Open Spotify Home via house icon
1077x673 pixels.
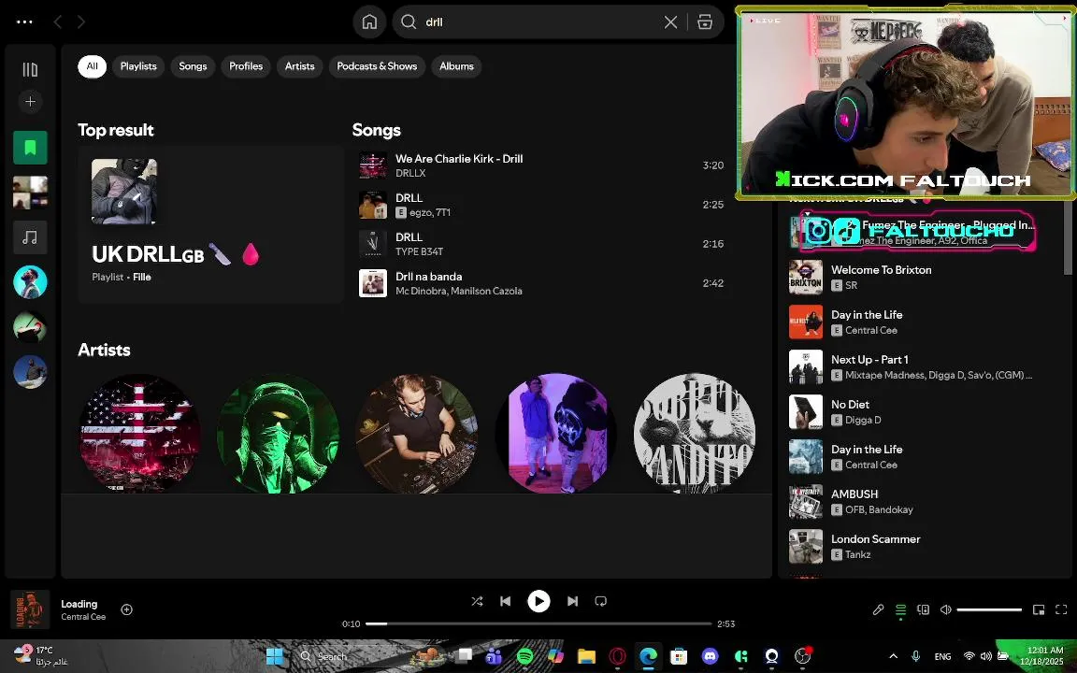click(369, 22)
